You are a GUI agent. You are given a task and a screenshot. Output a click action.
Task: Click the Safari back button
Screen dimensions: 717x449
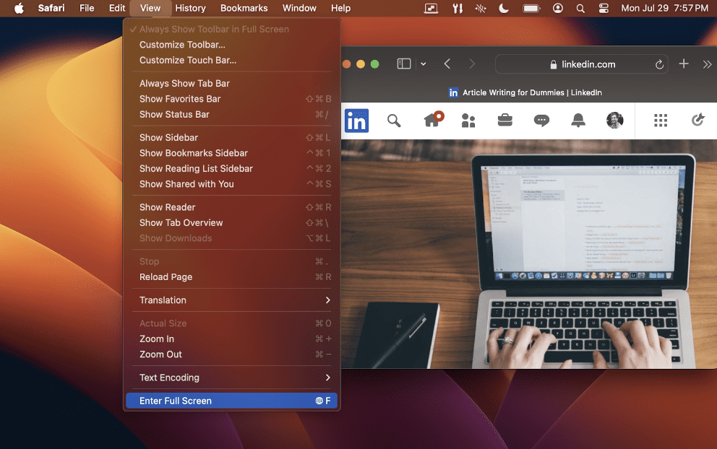(x=448, y=64)
